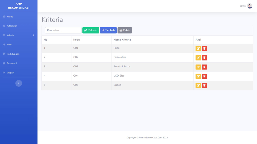Image resolution: width=257 pixels, height=144 pixels.
Task: Click the edit icon for Price row
Action: click(198, 49)
